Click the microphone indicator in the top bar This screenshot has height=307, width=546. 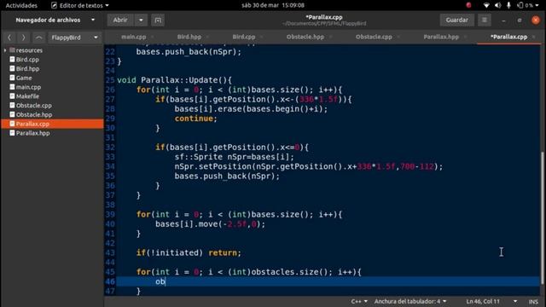[x=508, y=5]
